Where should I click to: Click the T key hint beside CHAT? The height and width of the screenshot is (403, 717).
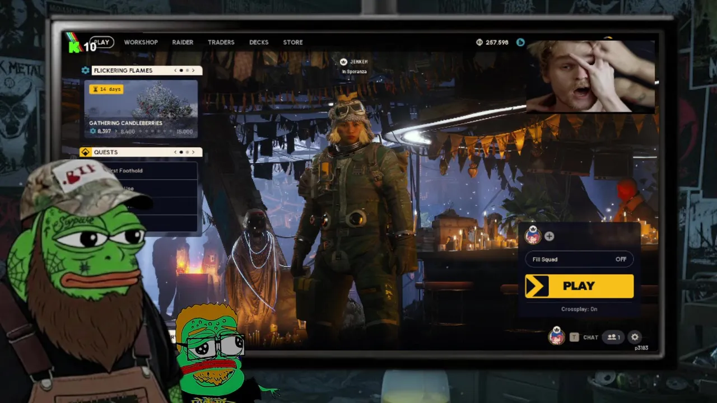pyautogui.click(x=574, y=337)
